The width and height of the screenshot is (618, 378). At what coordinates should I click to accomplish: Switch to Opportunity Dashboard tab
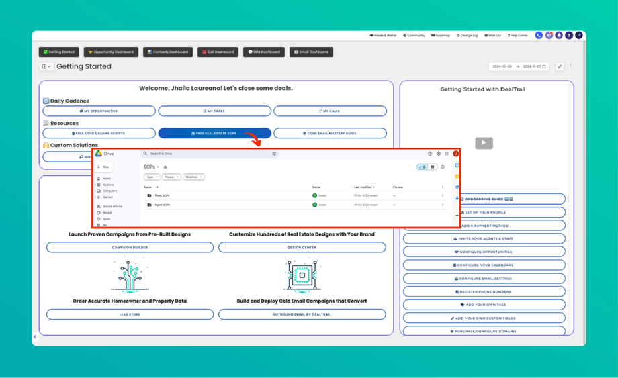tap(111, 52)
